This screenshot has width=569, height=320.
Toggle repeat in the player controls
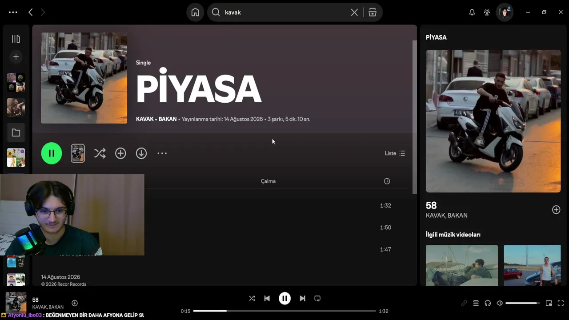[317, 299]
